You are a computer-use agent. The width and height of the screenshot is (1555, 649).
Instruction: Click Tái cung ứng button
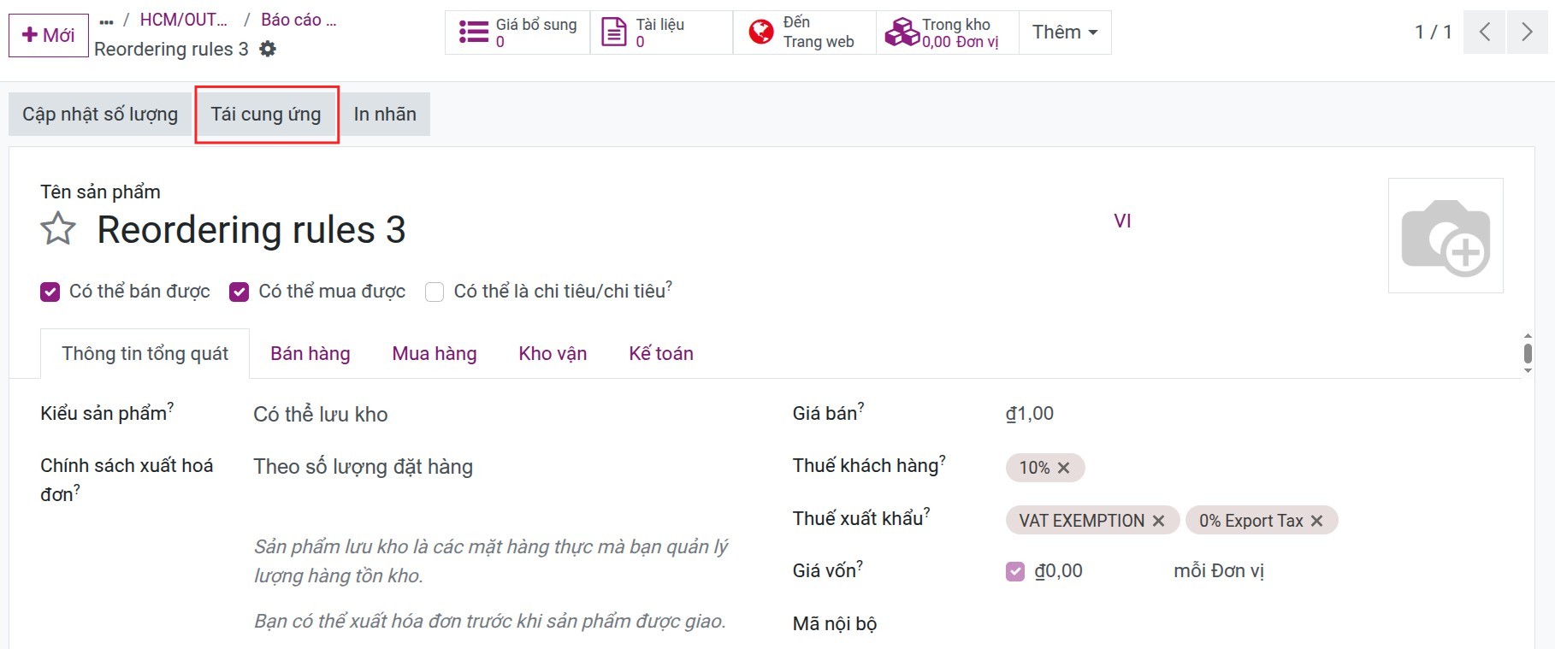point(266,115)
